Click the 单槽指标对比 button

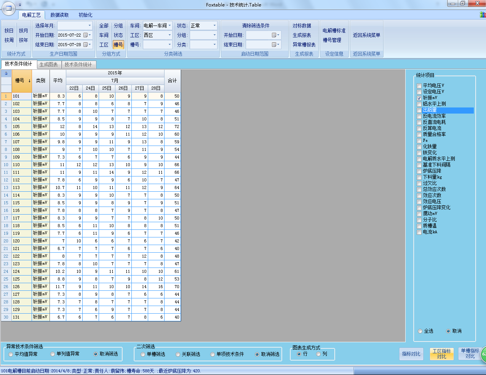470,354
